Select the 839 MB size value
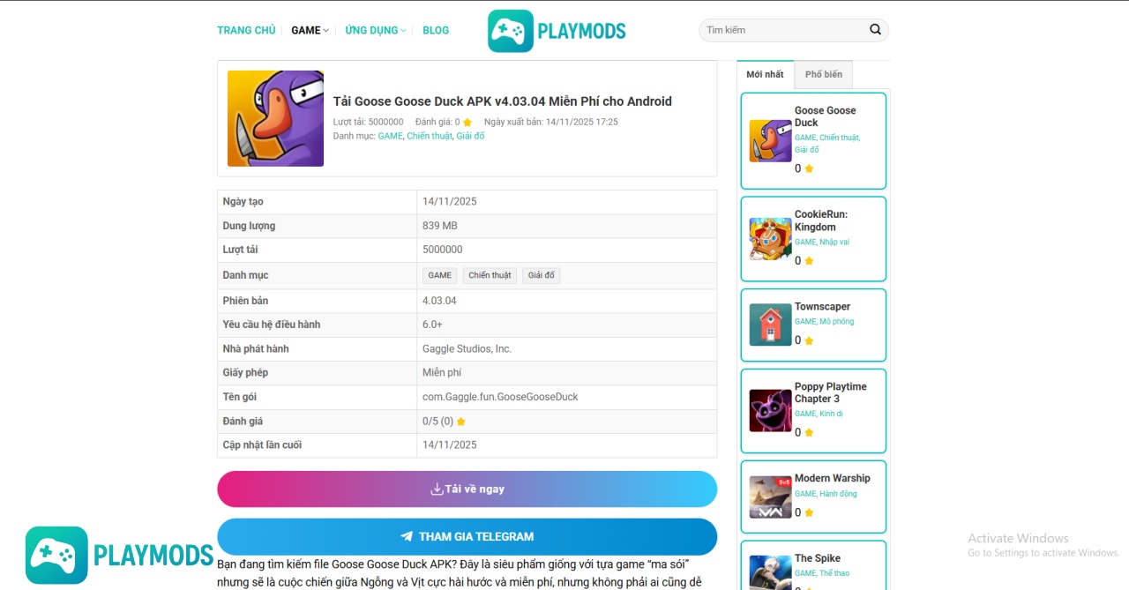This screenshot has width=1129, height=590. coord(440,226)
